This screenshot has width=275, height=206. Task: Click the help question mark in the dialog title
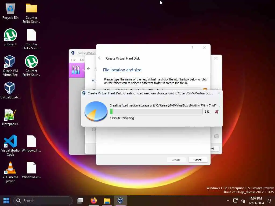192,48
